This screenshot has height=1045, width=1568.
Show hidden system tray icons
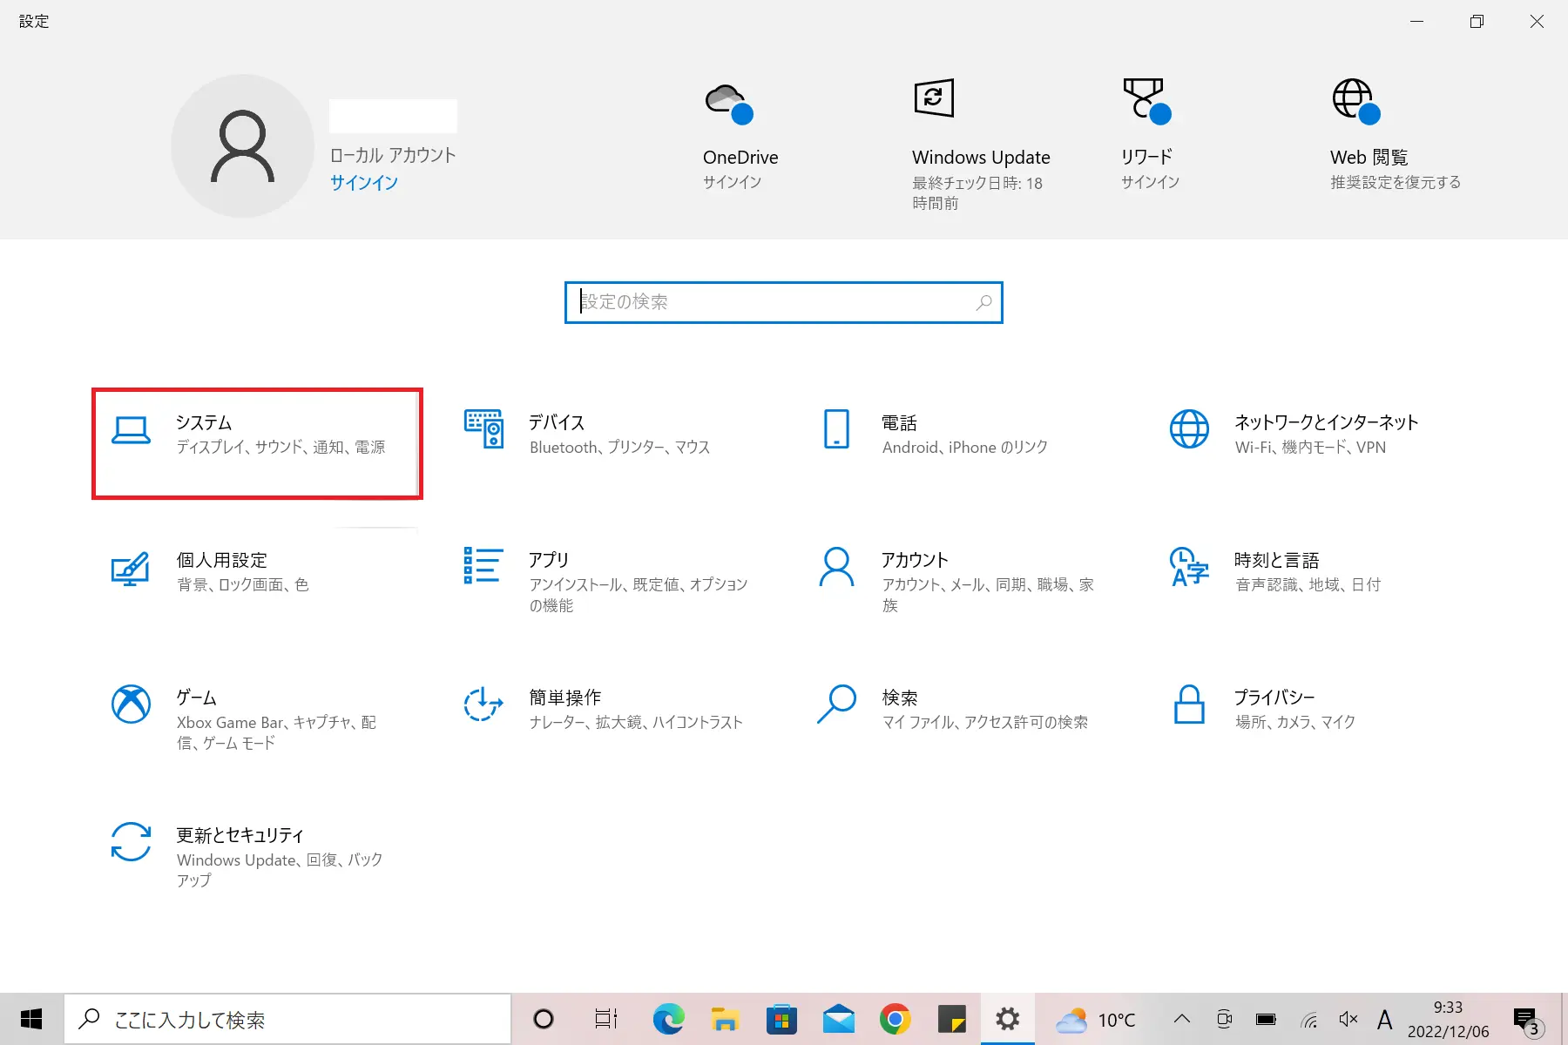pos(1182,1019)
